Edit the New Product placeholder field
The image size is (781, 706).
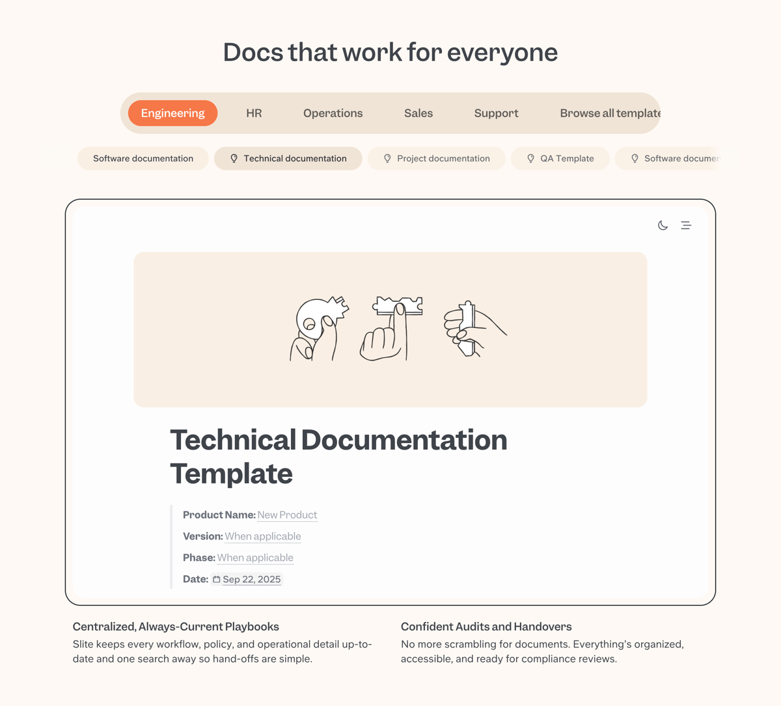pyautogui.click(x=287, y=514)
